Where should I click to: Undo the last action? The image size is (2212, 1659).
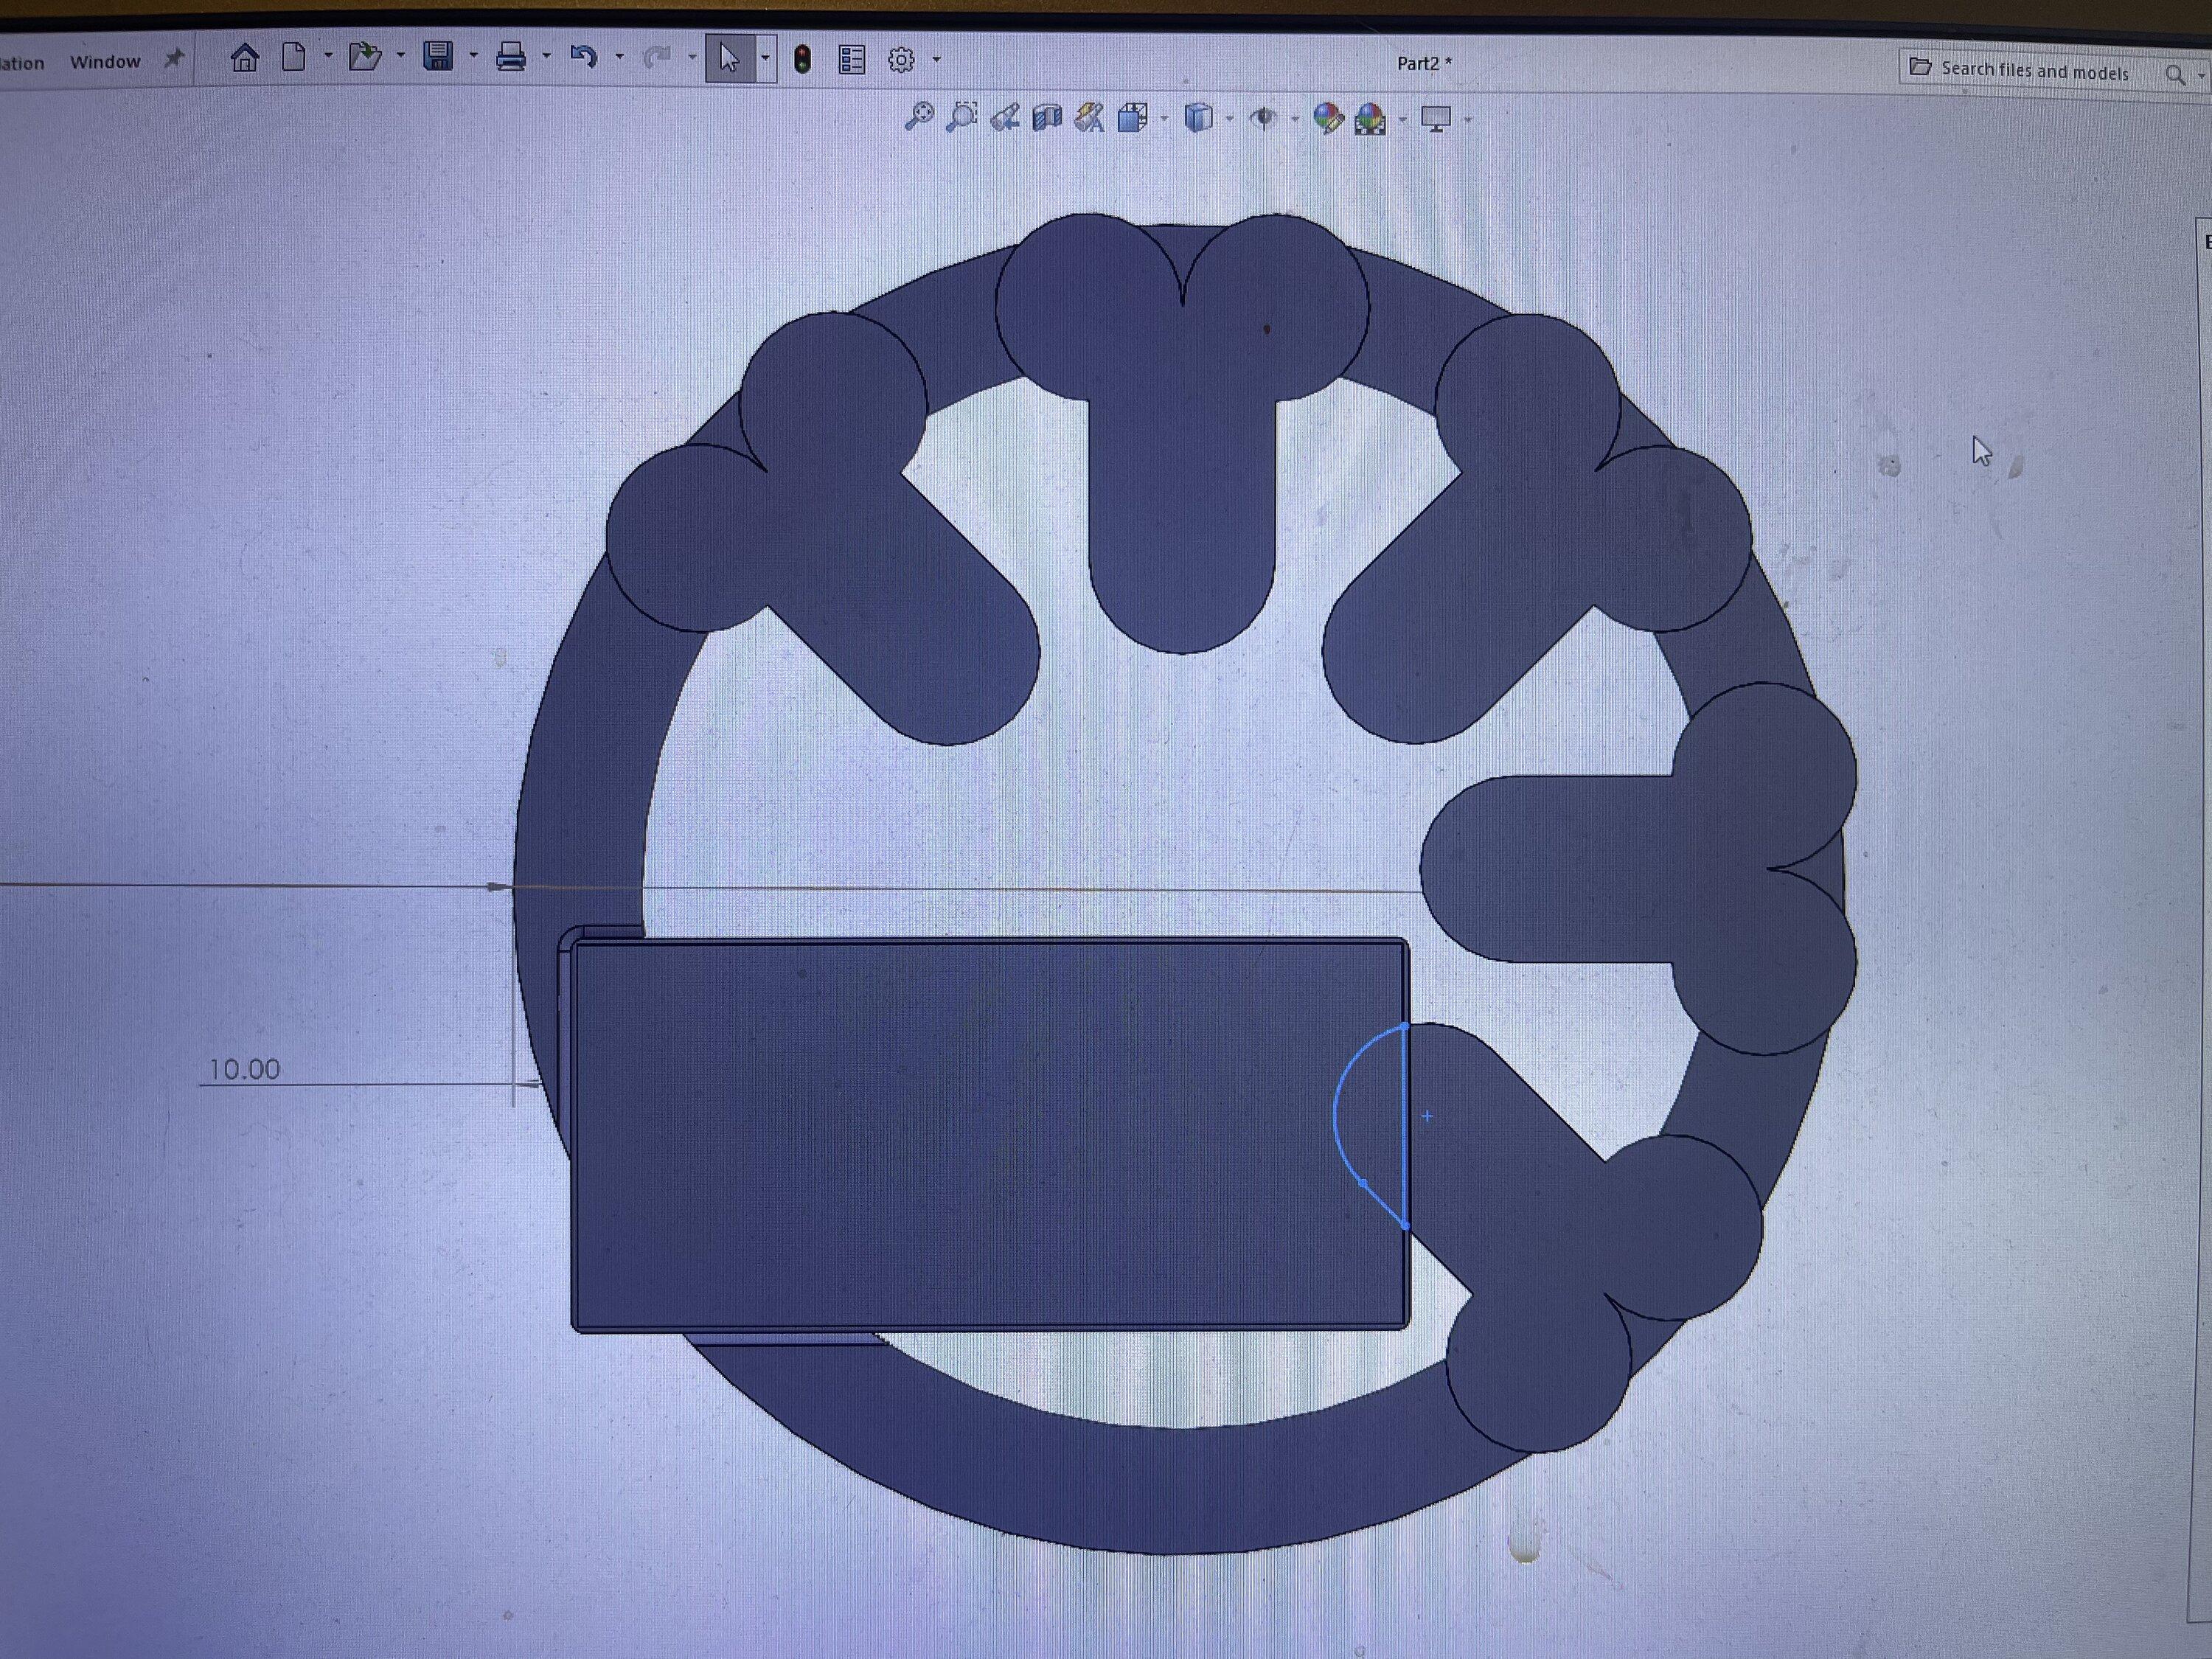click(x=583, y=57)
